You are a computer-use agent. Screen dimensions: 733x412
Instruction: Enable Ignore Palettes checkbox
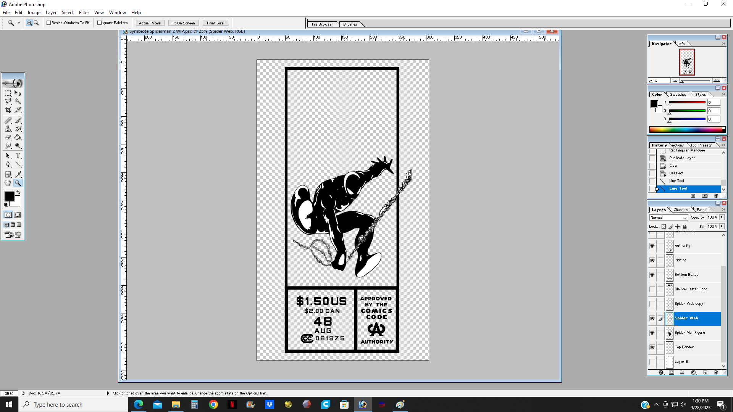[100, 23]
